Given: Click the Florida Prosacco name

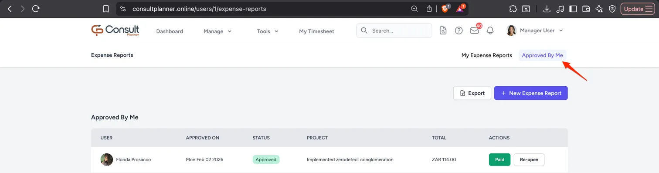Looking at the screenshot, I should 133,159.
